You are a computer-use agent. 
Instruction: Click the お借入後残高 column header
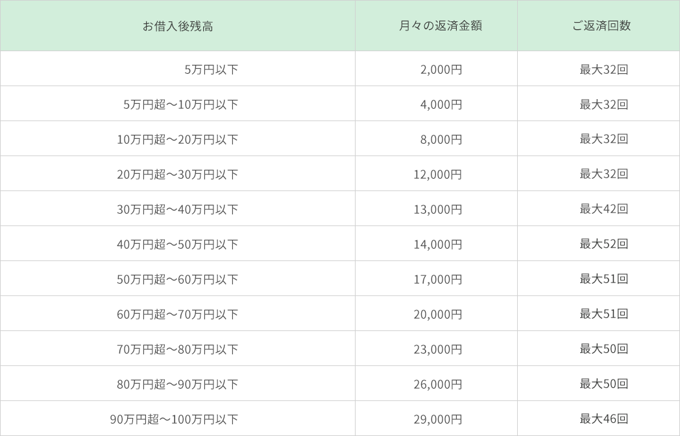click(178, 26)
